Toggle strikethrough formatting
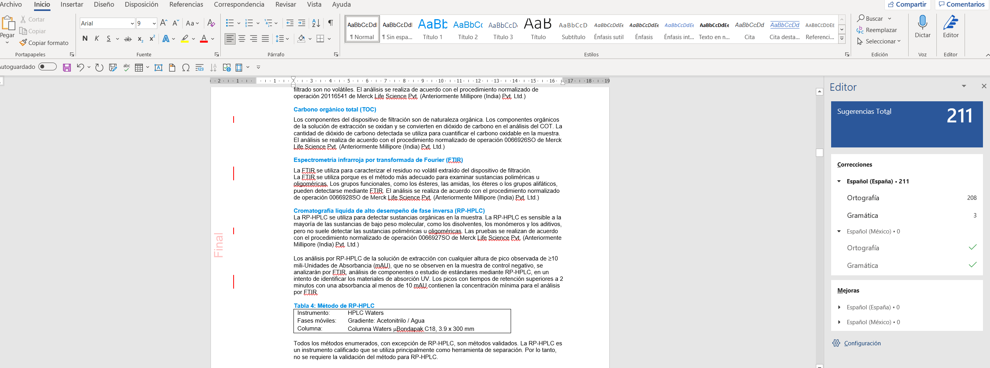Viewport: 990px width, 368px height. [x=128, y=39]
